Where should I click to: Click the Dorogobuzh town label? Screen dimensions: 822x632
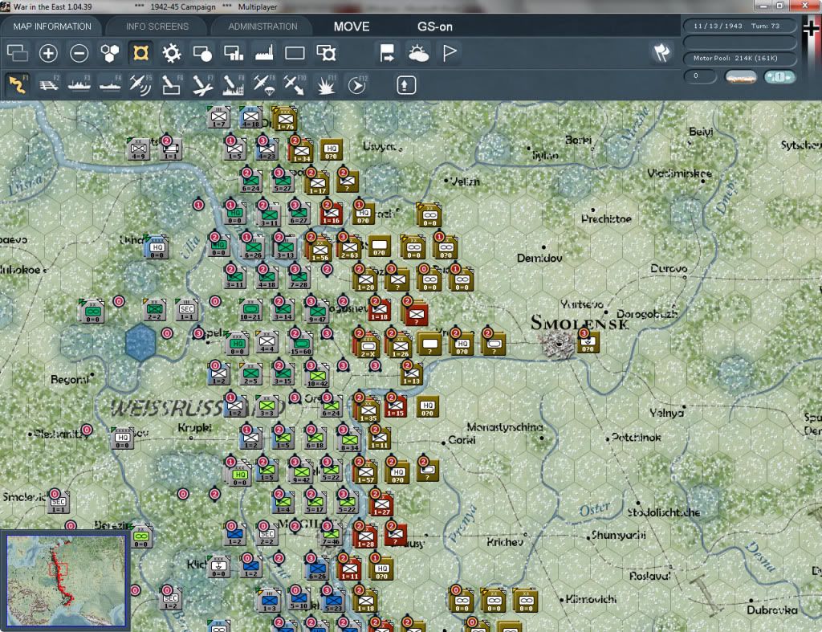pyautogui.click(x=647, y=314)
